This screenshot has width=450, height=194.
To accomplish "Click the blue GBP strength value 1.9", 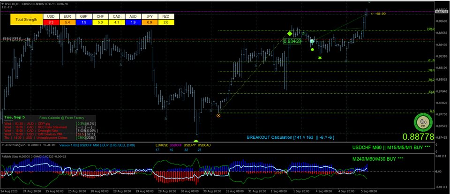I will tap(84, 22).
